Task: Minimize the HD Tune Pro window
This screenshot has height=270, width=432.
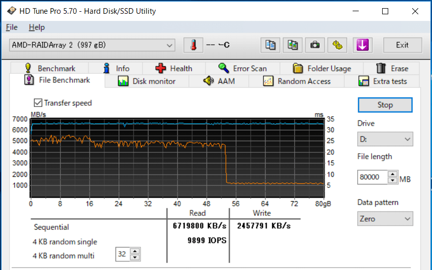Action: click(356, 11)
